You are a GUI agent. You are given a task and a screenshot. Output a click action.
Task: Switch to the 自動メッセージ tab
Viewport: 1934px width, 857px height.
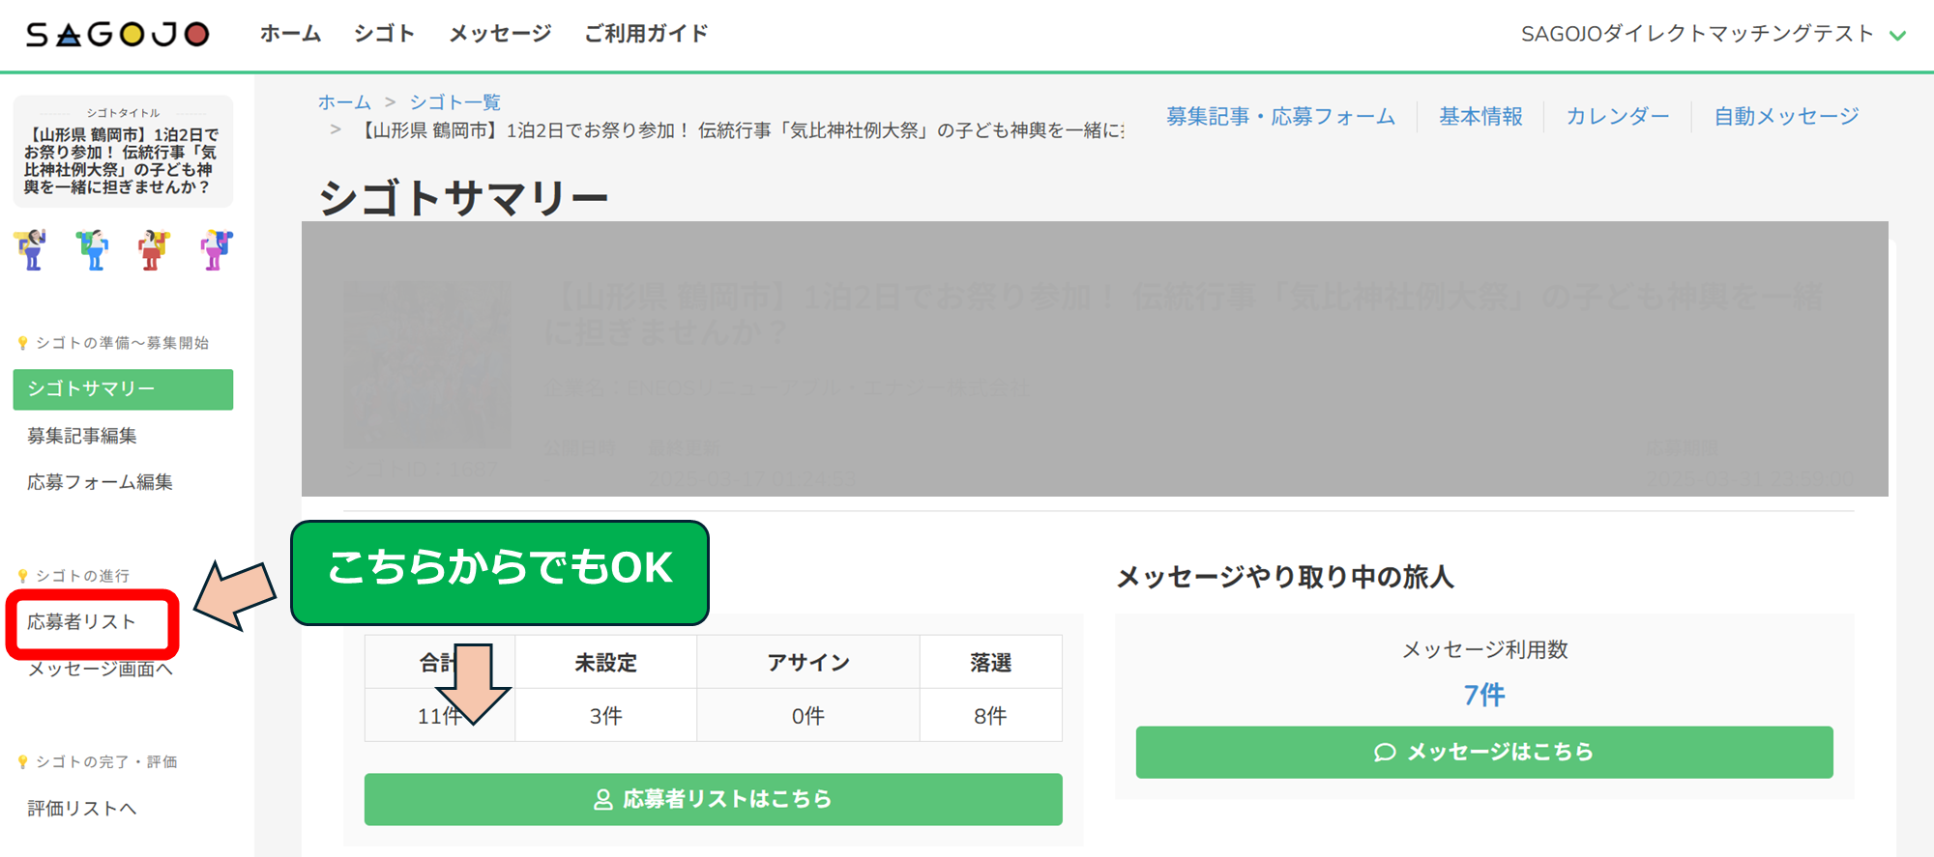coord(1786,116)
